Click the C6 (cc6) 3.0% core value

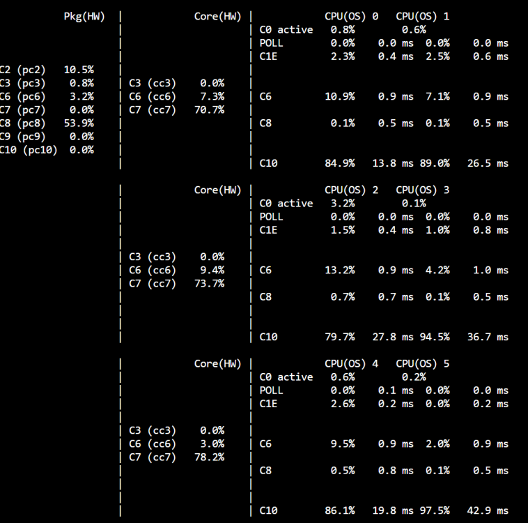(212, 444)
